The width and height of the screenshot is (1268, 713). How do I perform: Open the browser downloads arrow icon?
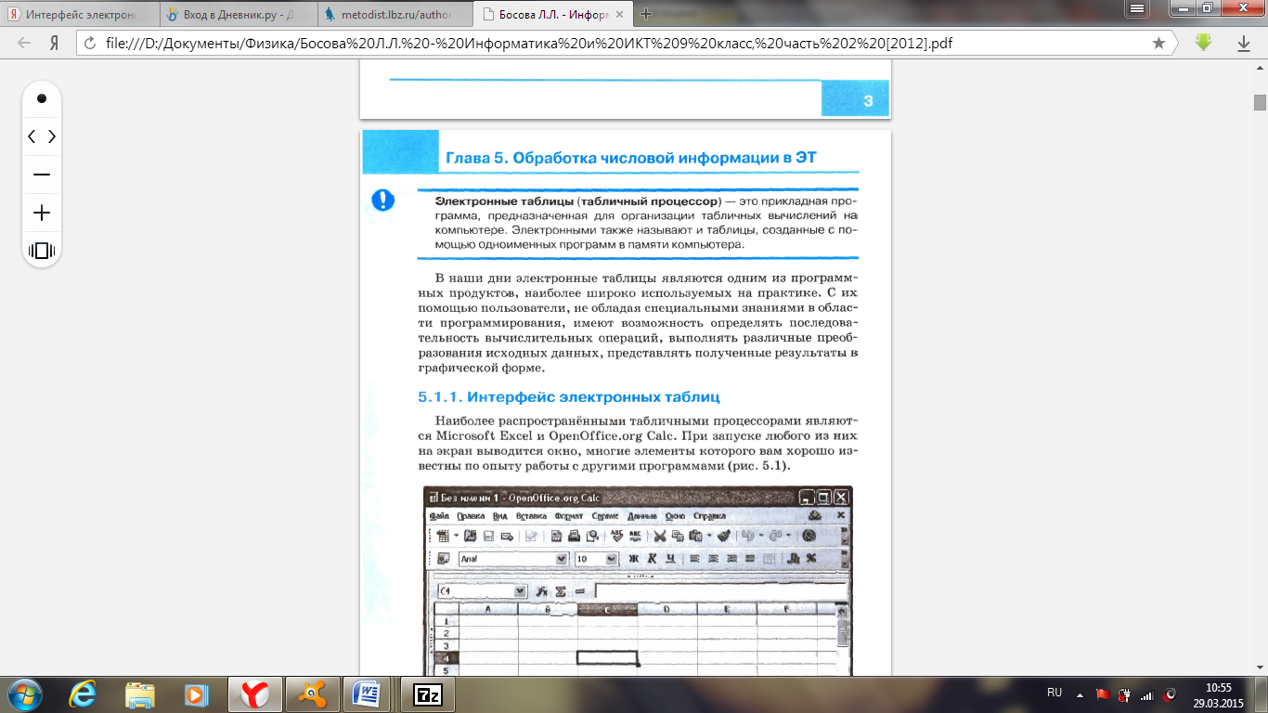coord(1244,44)
